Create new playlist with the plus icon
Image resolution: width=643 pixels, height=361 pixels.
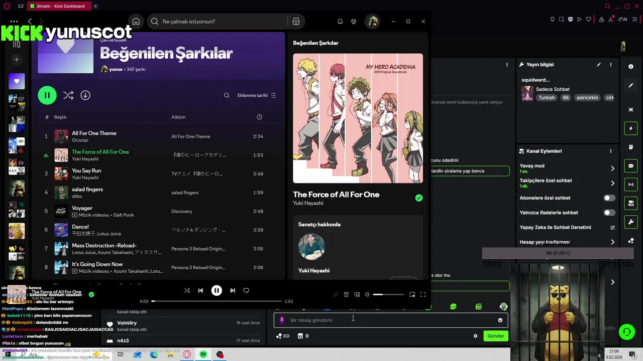(17, 60)
